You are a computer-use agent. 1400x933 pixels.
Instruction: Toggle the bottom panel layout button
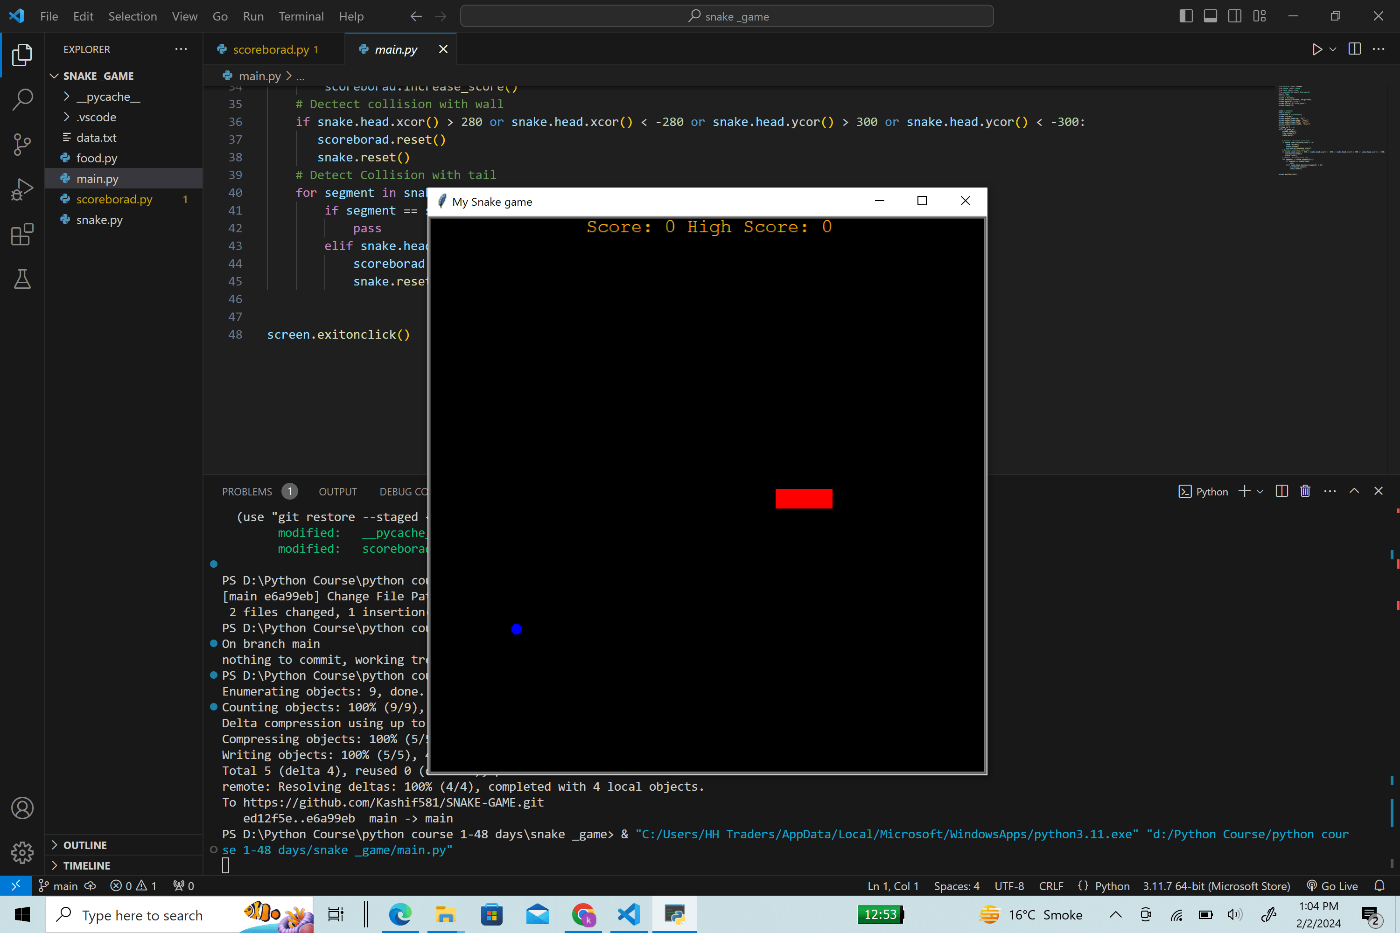[x=1210, y=16]
